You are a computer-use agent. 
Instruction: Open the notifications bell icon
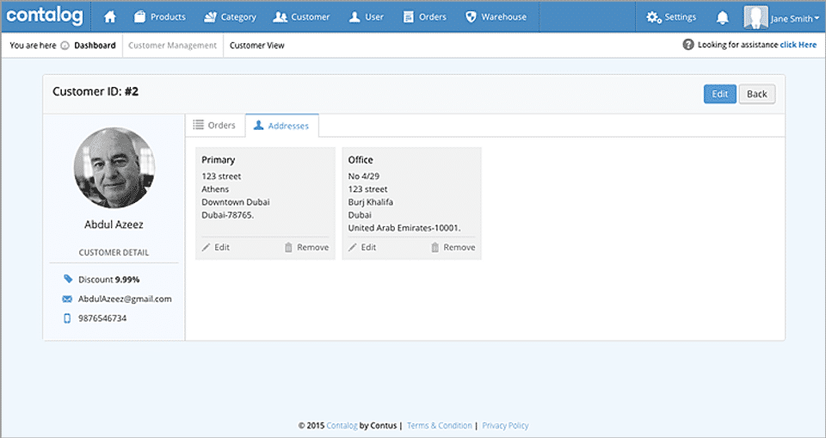723,17
